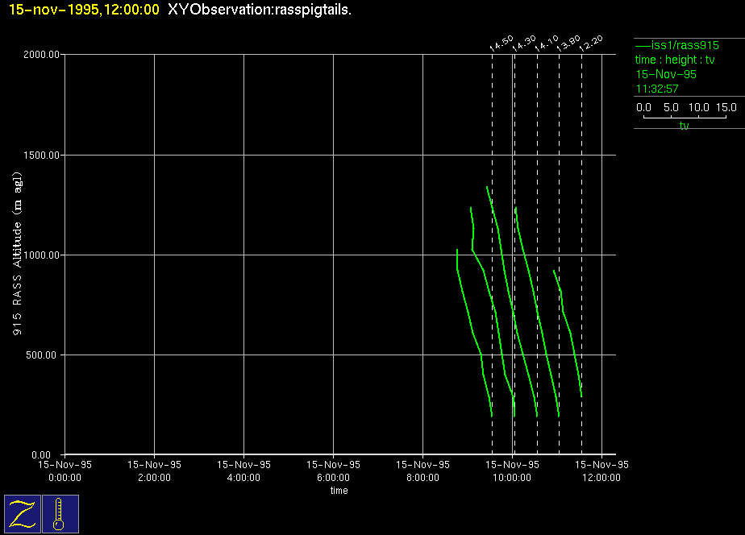Click the 11:32:57 timestamp in legend
The image size is (745, 535).
pyautogui.click(x=657, y=89)
